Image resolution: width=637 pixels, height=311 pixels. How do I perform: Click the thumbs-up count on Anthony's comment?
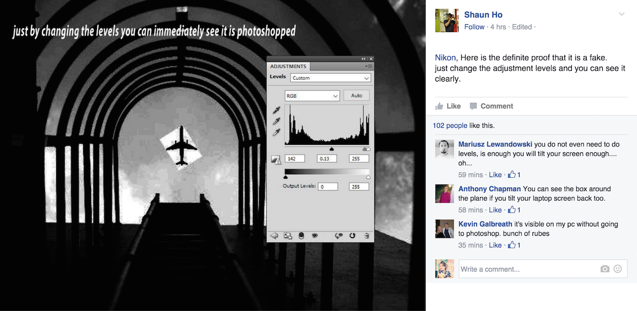pyautogui.click(x=514, y=210)
